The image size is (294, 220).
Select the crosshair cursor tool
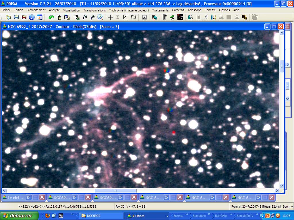[x=110, y=17]
